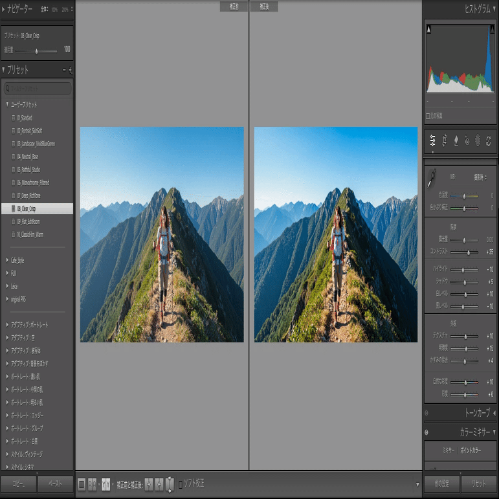Viewport: 499px width, 499px height.
Task: Click the preset icon beside 05_Faithful_Studio
Action: pos(14,170)
